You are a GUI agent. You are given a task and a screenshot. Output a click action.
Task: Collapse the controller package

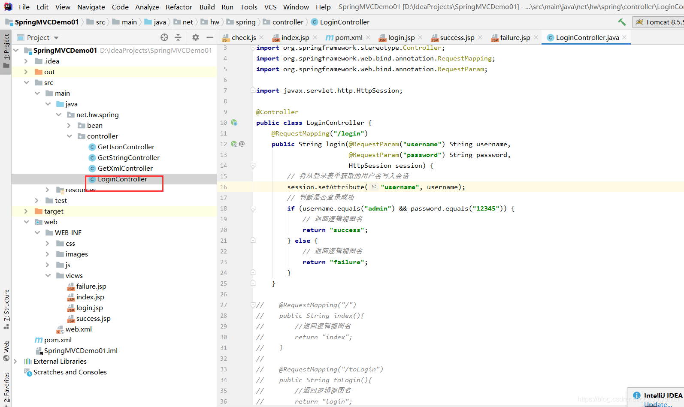coord(69,136)
